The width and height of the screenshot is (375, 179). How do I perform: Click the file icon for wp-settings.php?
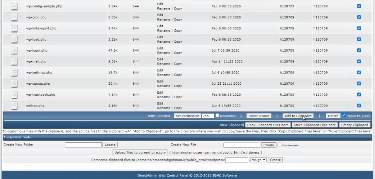(x=14, y=72)
